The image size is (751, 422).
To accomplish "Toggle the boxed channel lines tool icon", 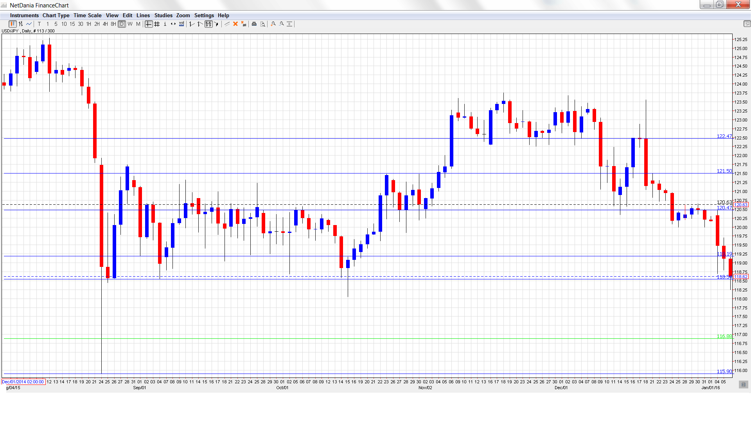I will 208,24.
